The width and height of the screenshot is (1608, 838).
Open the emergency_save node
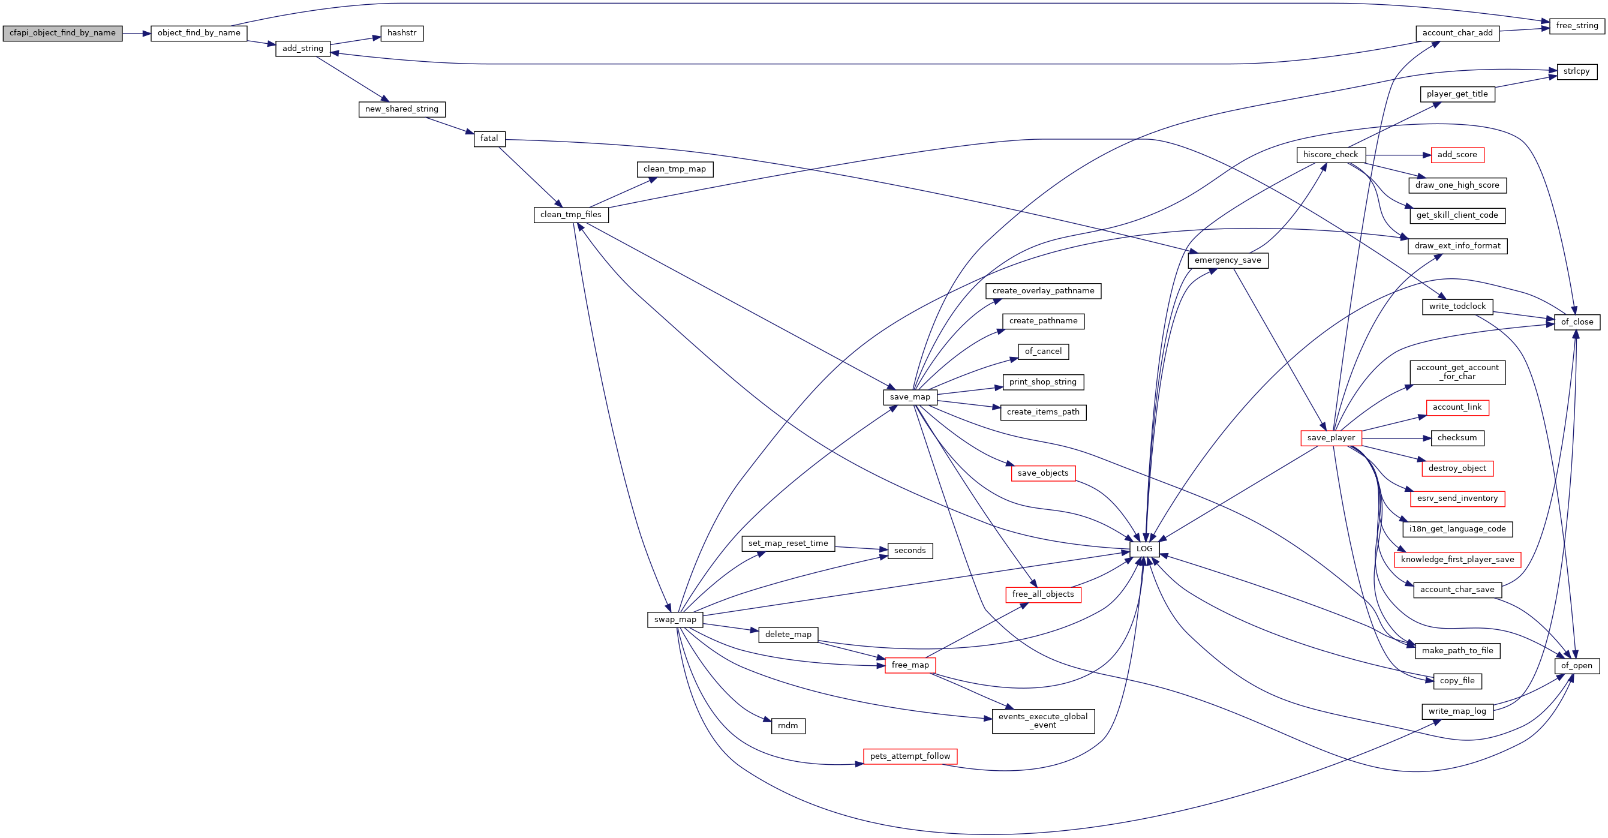(x=1228, y=260)
